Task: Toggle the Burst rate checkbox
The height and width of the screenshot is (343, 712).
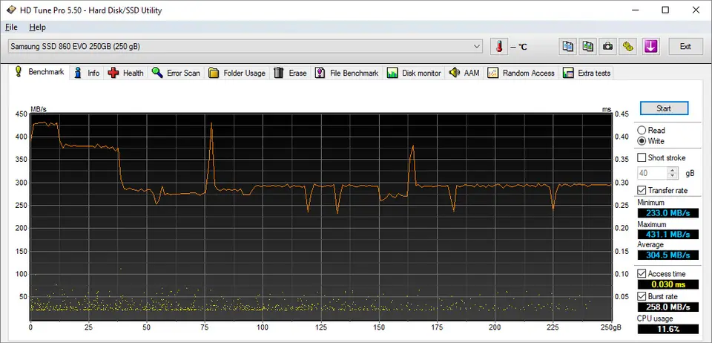Action: point(642,296)
